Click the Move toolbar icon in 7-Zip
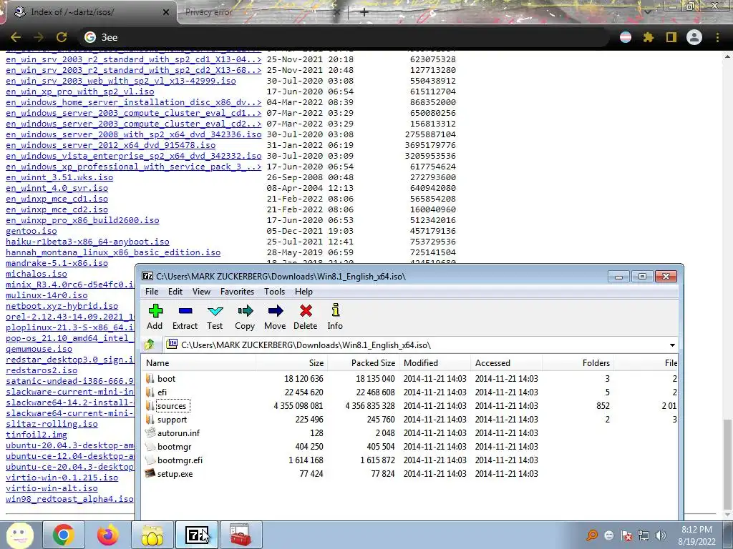 tap(275, 317)
